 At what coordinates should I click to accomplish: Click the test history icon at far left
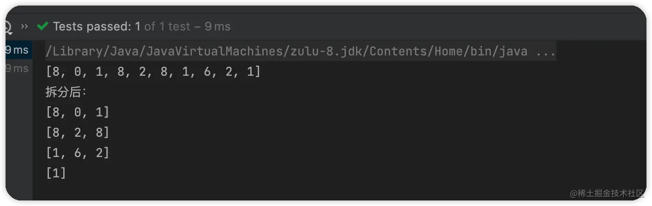(8, 27)
